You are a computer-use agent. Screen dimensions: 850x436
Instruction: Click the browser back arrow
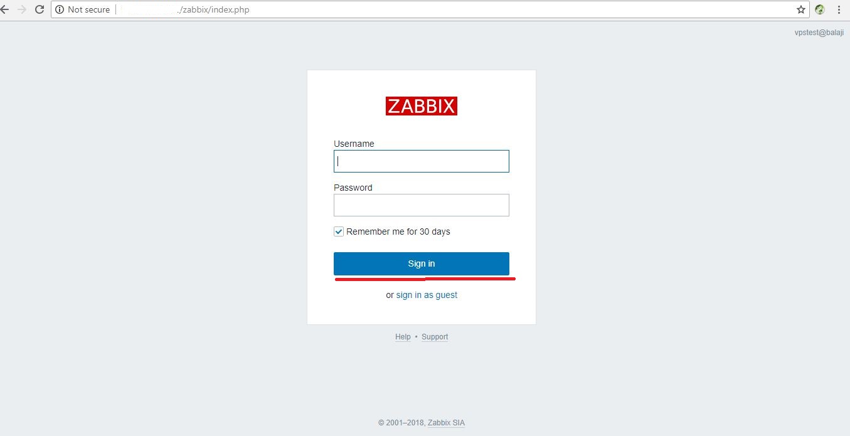tap(5, 9)
